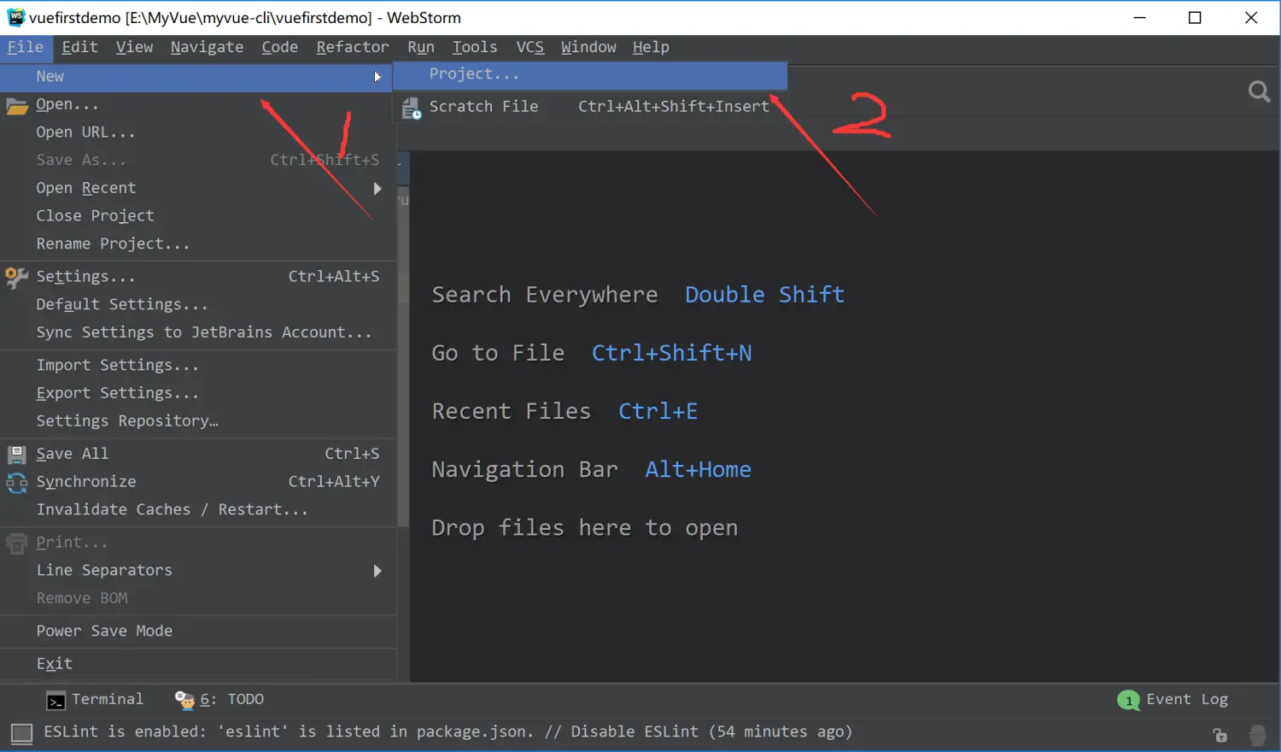
Task: Click the lock icon in status bar
Action: [x=1220, y=735]
